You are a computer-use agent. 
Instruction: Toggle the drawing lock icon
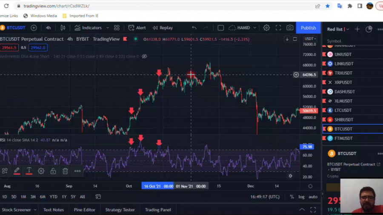53,171
